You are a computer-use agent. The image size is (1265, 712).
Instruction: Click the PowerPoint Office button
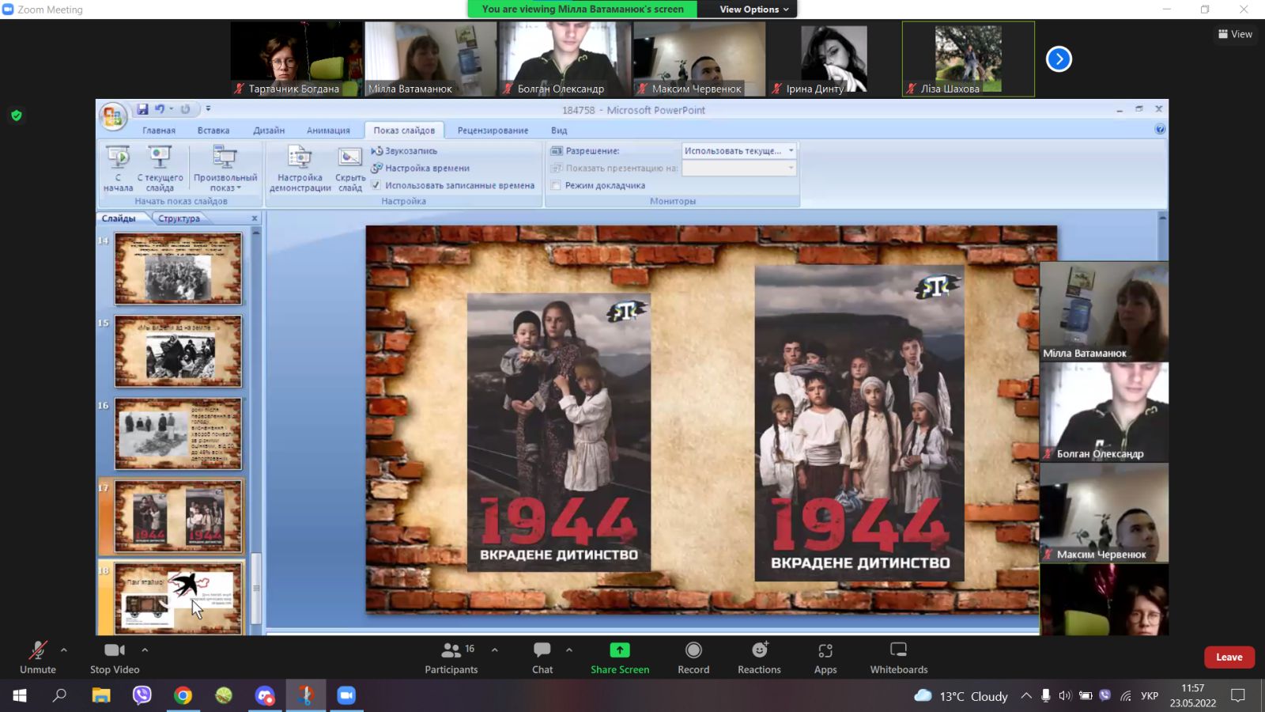(x=113, y=117)
